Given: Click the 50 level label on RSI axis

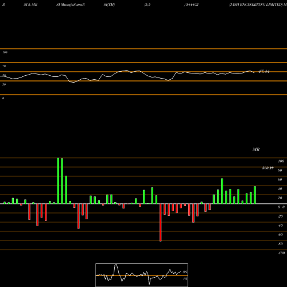Looking at the screenshot, I should tap(4, 75).
